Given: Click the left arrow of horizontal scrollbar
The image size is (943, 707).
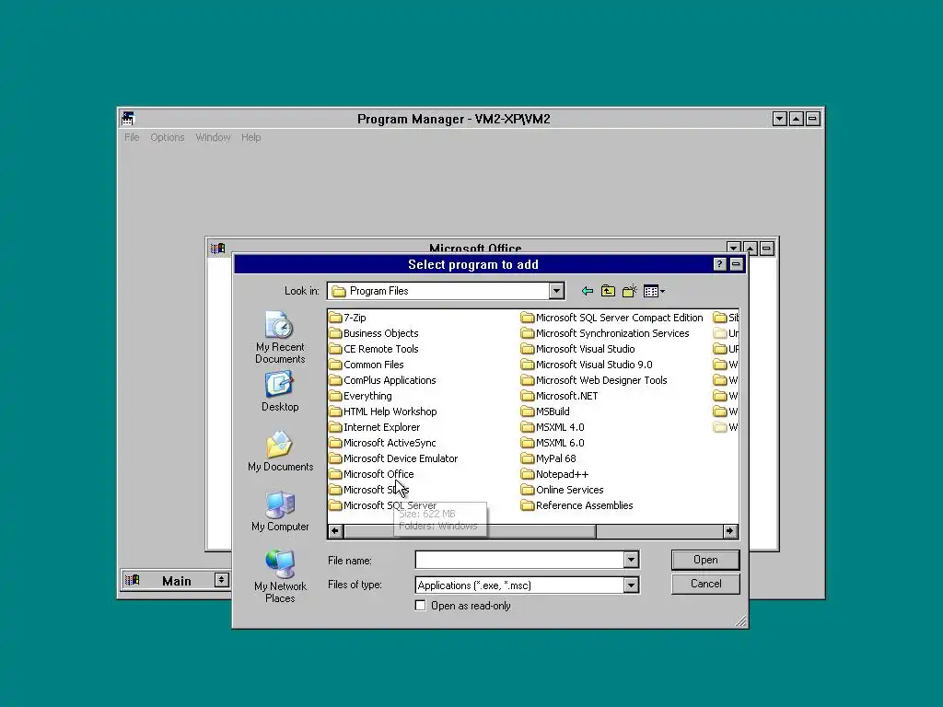Looking at the screenshot, I should click(335, 531).
